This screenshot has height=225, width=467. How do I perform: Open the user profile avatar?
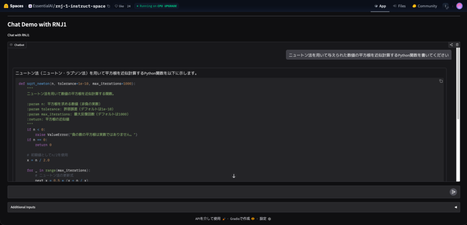pyautogui.click(x=459, y=6)
